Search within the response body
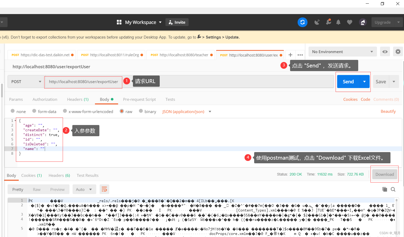 click(x=393, y=189)
